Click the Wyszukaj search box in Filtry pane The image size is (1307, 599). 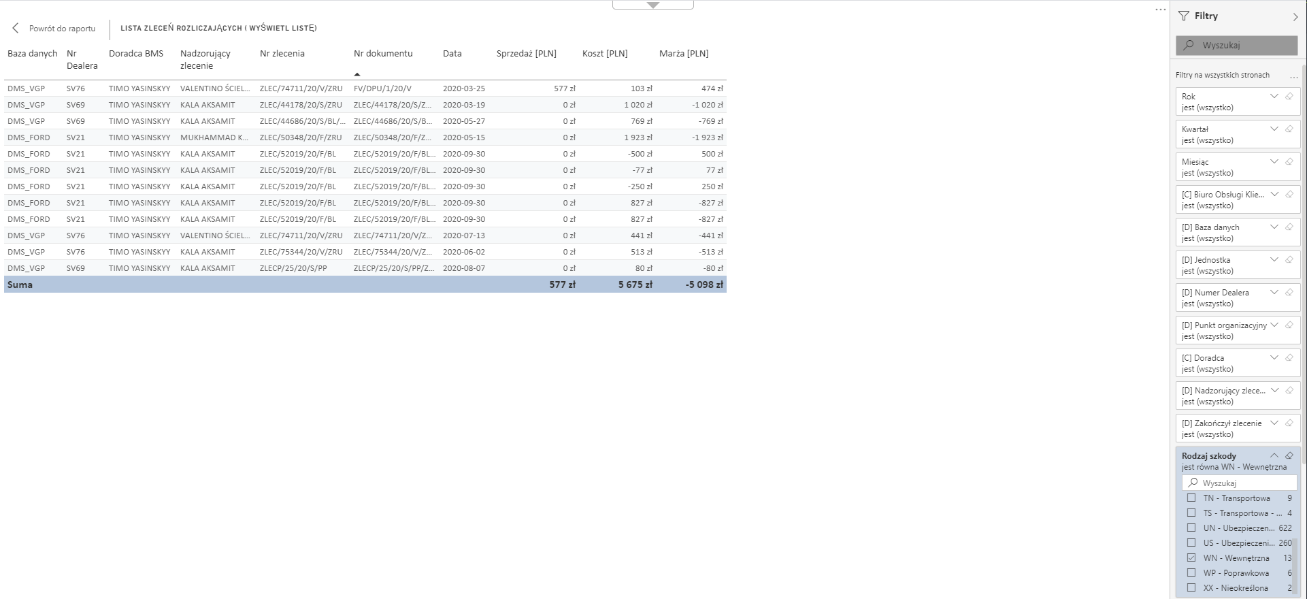(x=1236, y=46)
